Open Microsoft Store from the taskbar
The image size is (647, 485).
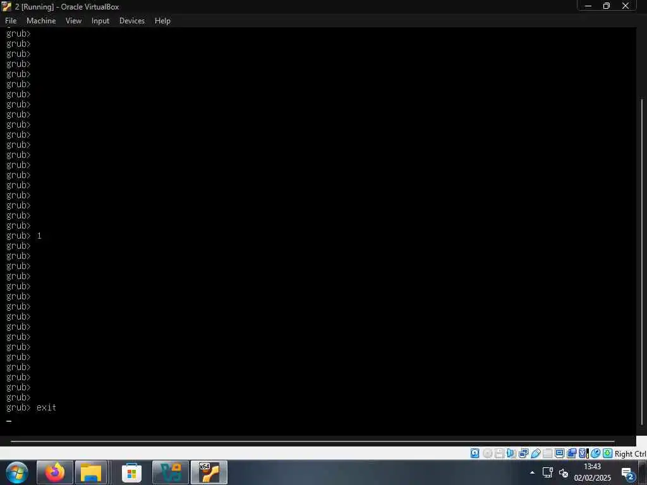[131, 472]
